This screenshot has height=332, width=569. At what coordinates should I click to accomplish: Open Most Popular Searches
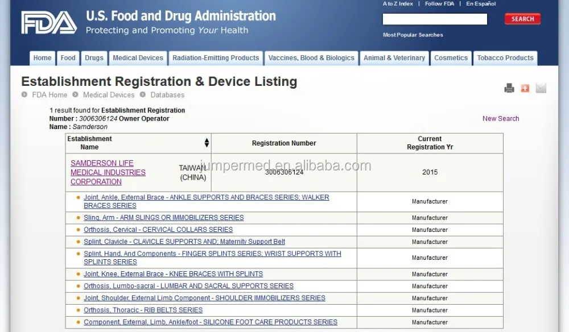click(x=413, y=35)
